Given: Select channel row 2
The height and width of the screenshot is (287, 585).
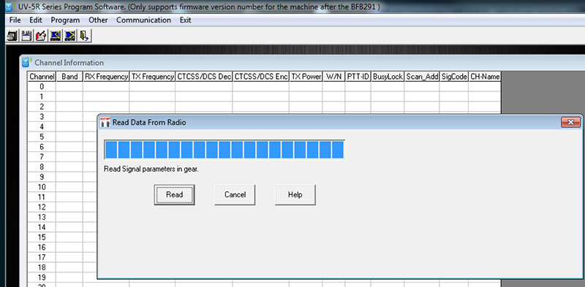Looking at the screenshot, I should (x=42, y=107).
